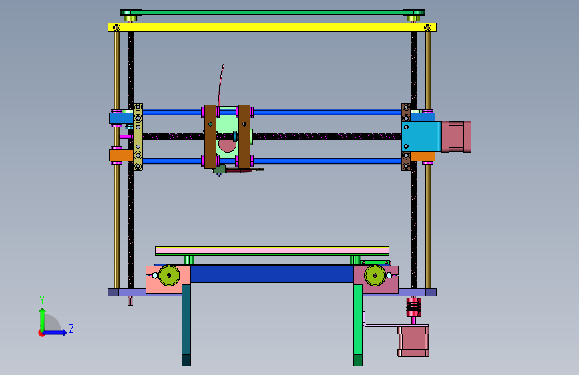This screenshot has height=375, width=579.
Task: Click the orange bearing block on the left rod
Action: tap(121, 155)
